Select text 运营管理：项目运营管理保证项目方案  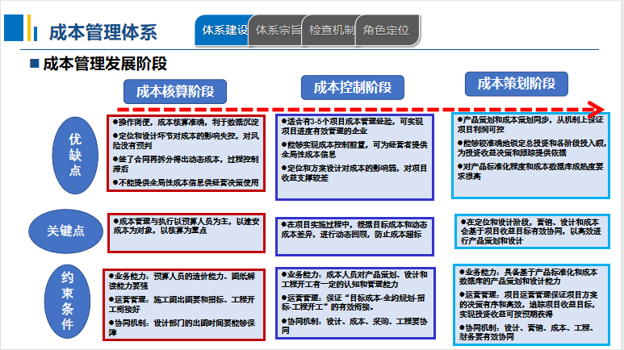pyautogui.click(x=531, y=294)
